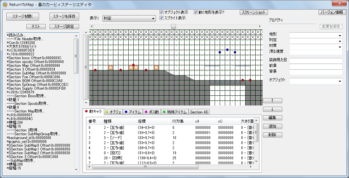Switch to the アイテム tab
This screenshot has width=349, height=178.
click(x=133, y=112)
